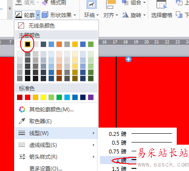The width and height of the screenshot is (189, 171).
Task: Click the Fill (填充) button
Action: pos(27,2)
